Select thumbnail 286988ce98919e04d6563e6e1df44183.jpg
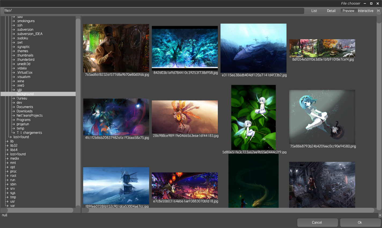 click(x=185, y=117)
